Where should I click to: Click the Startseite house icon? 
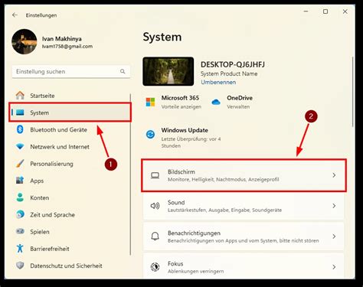[x=20, y=96]
